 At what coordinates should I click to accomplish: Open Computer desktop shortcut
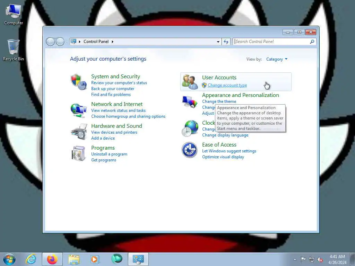(14, 15)
